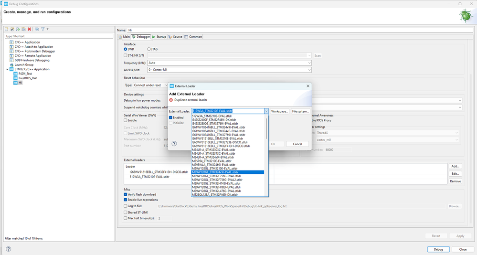Collapse STM32 C/C++ Application tree node
Screen dimensions: 477x255
point(7,69)
